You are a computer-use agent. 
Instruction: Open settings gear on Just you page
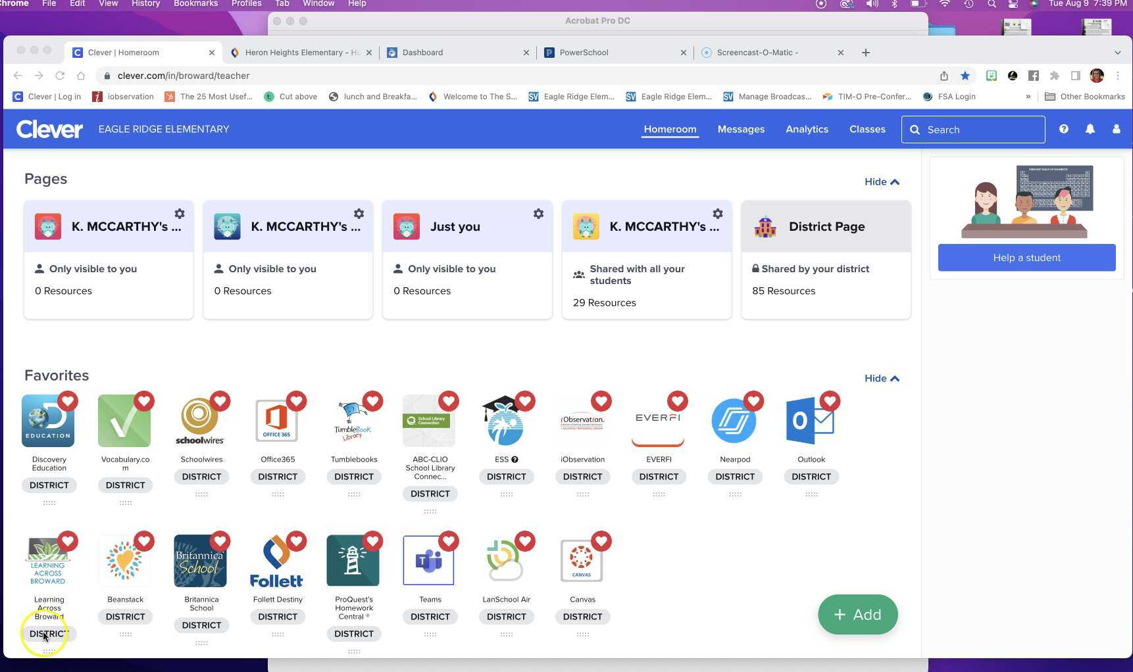point(538,214)
